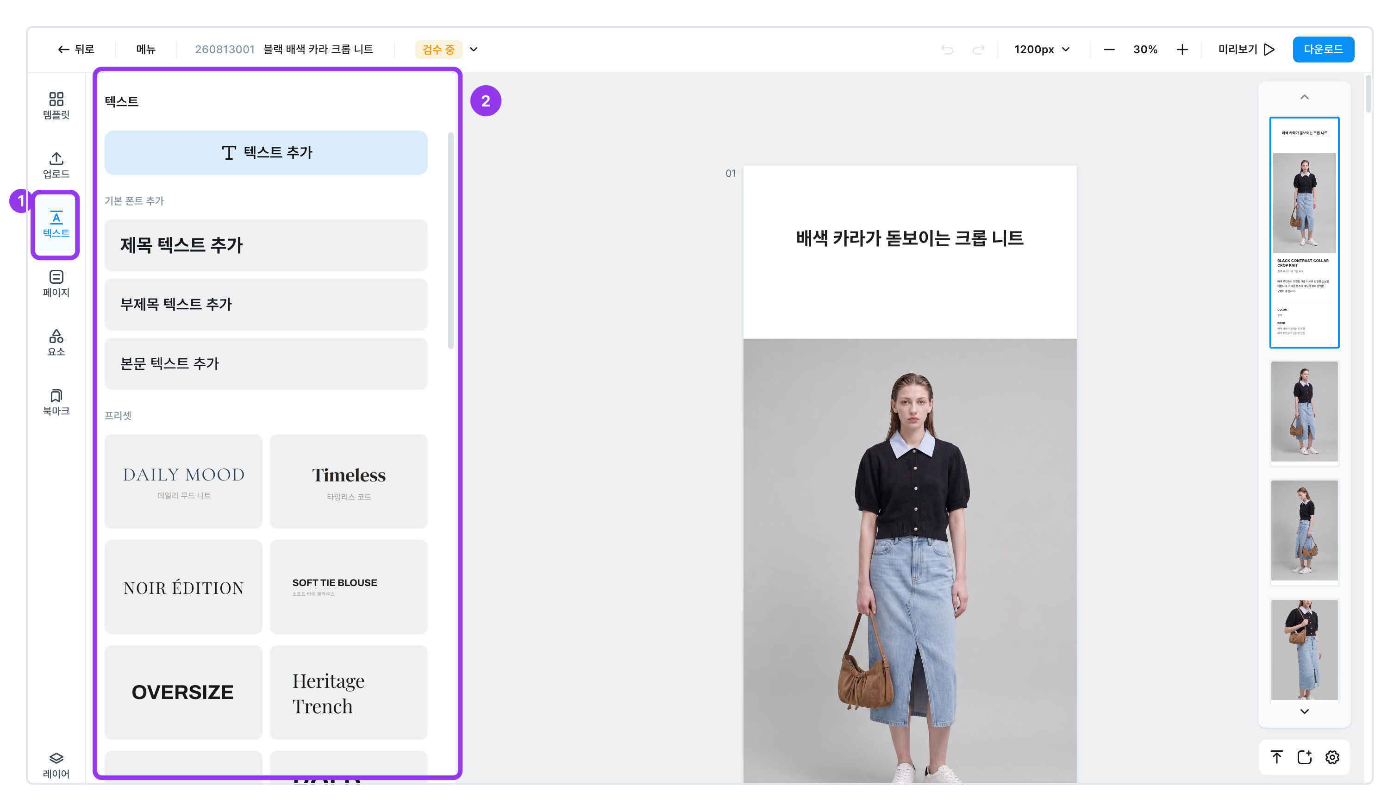Add a 부제목 텍스트 추가 subheading
Viewport: 1400px width, 811px height.
266,305
